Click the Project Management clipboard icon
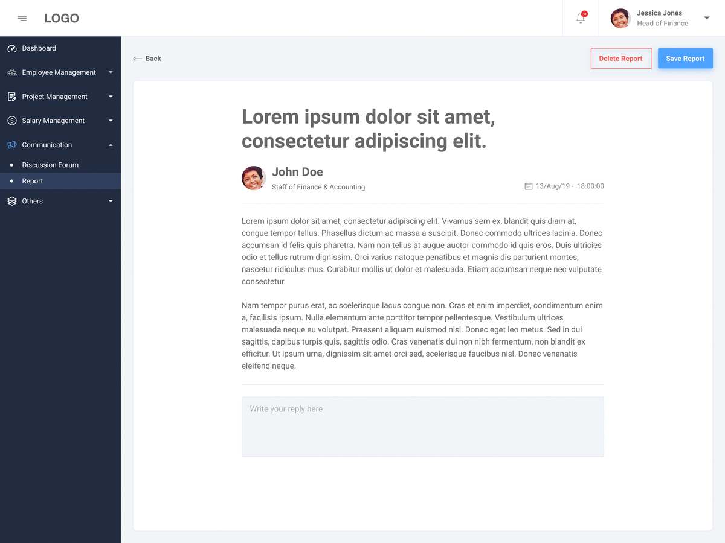Image resolution: width=725 pixels, height=543 pixels. [12, 97]
